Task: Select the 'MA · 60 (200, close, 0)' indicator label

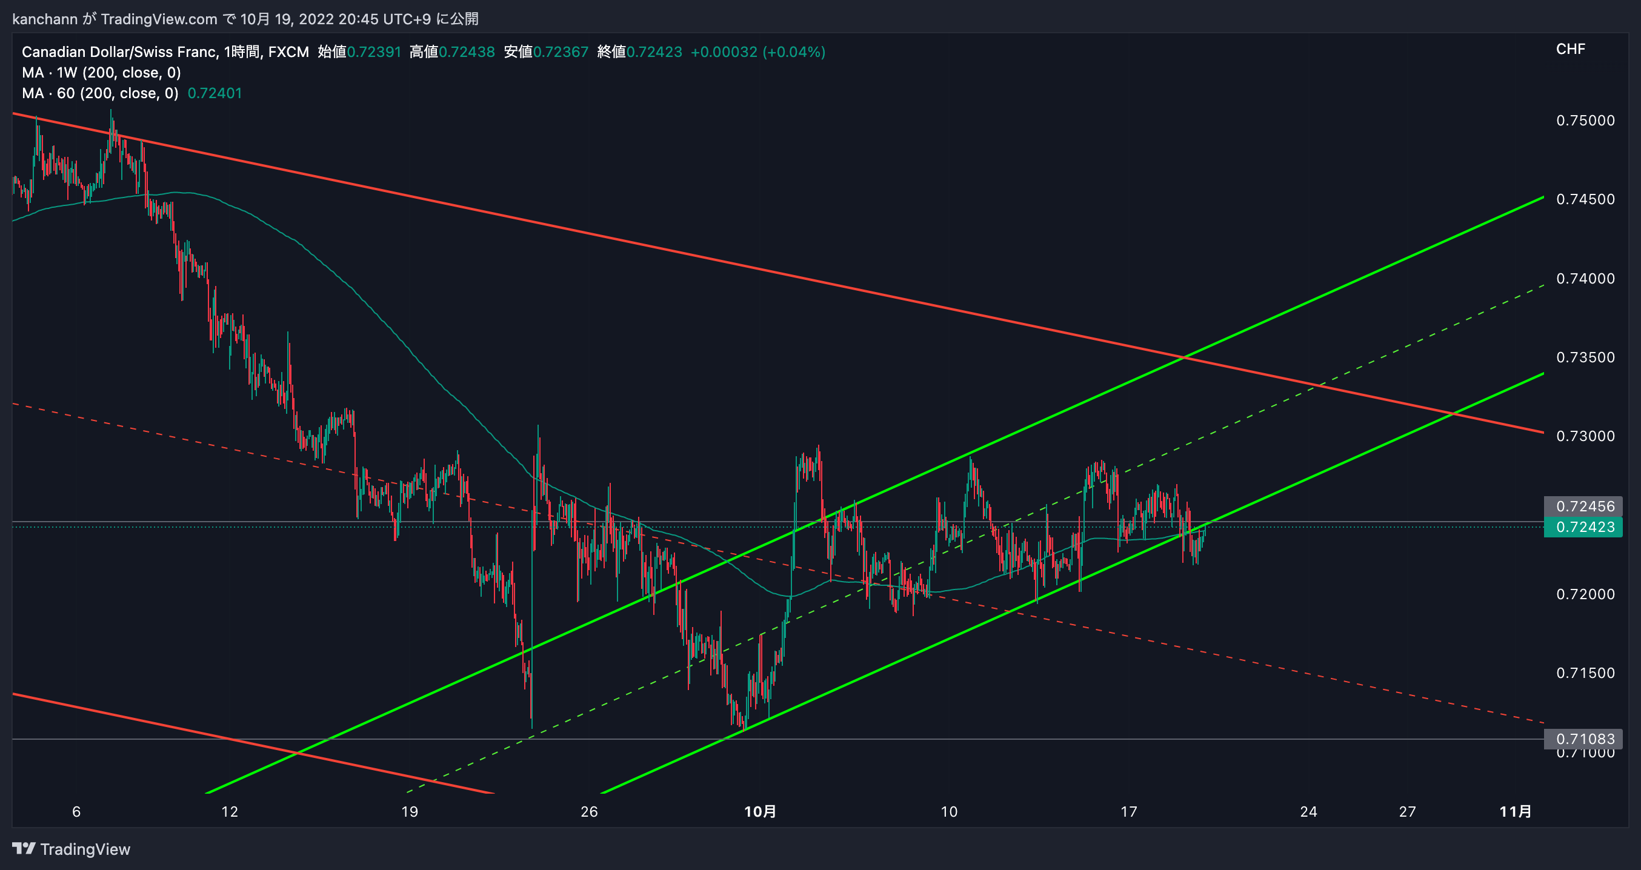Action: click(100, 93)
